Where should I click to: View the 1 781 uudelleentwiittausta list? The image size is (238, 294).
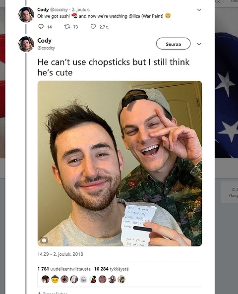tap(64, 269)
